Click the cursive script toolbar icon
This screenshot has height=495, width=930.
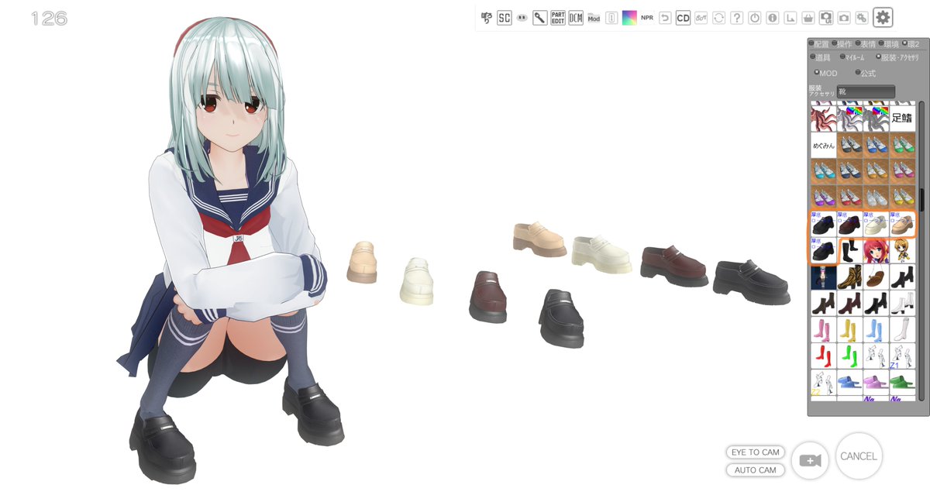tap(701, 18)
